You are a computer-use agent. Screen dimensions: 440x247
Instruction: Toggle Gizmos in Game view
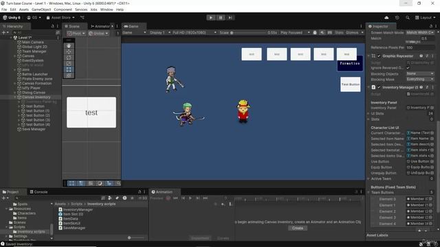point(352,32)
